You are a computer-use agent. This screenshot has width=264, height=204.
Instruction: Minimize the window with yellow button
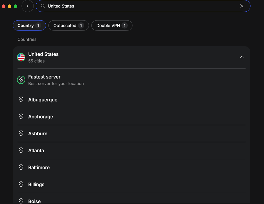(10, 6)
